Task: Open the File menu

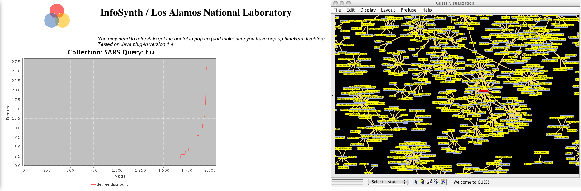Action: pyautogui.click(x=337, y=10)
